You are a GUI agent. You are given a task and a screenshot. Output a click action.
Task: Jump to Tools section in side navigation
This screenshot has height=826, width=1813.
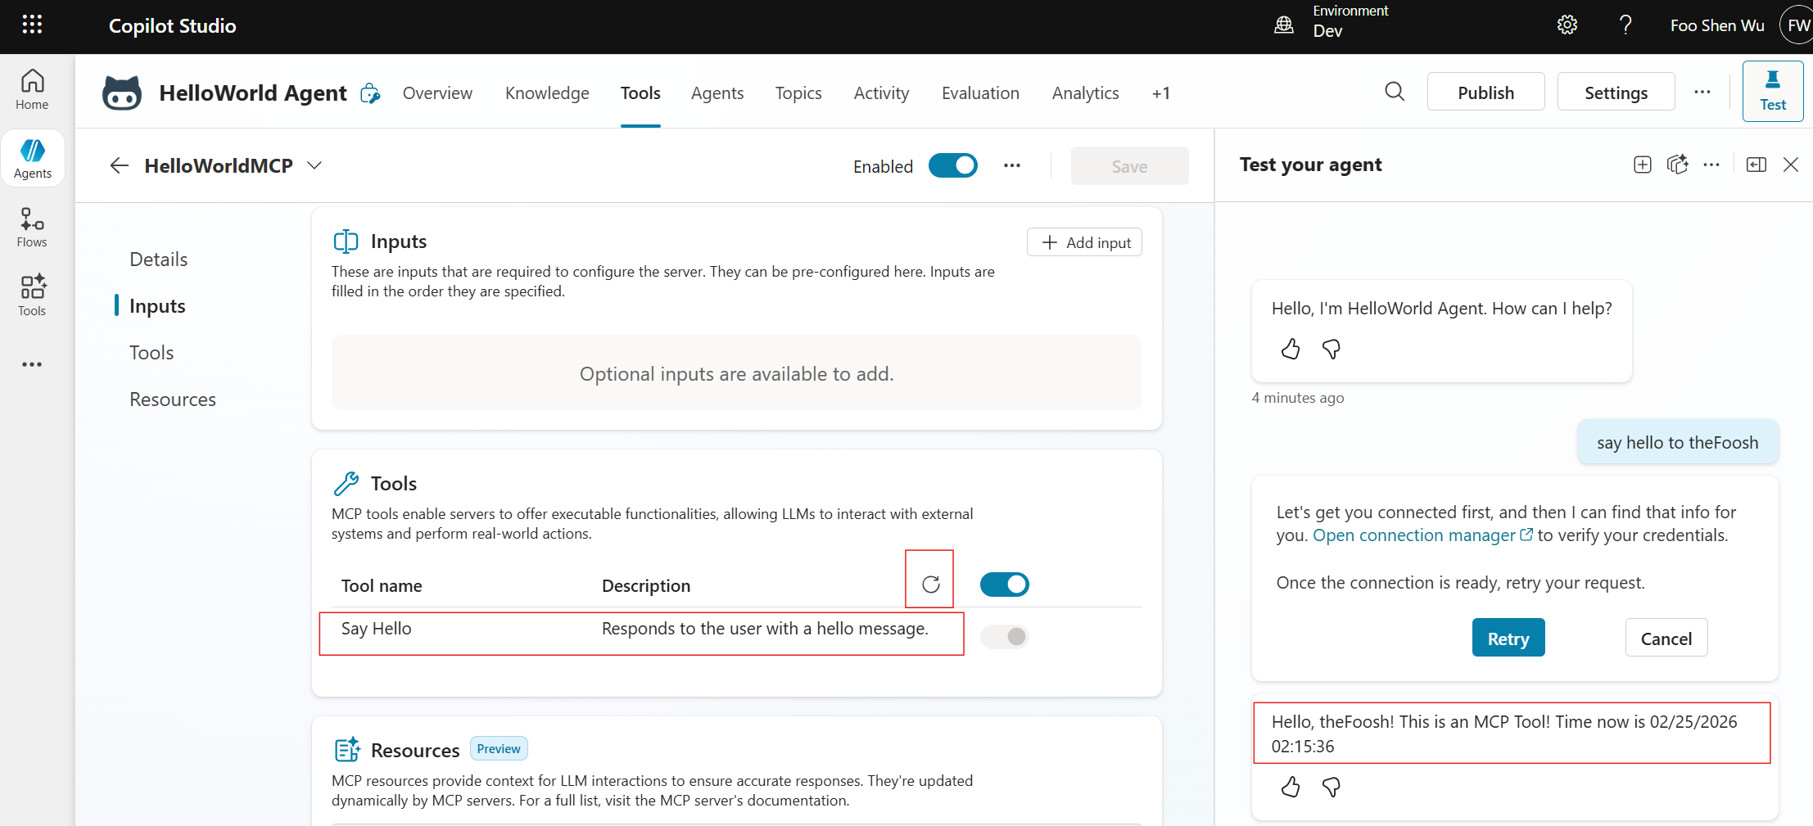[x=151, y=353]
